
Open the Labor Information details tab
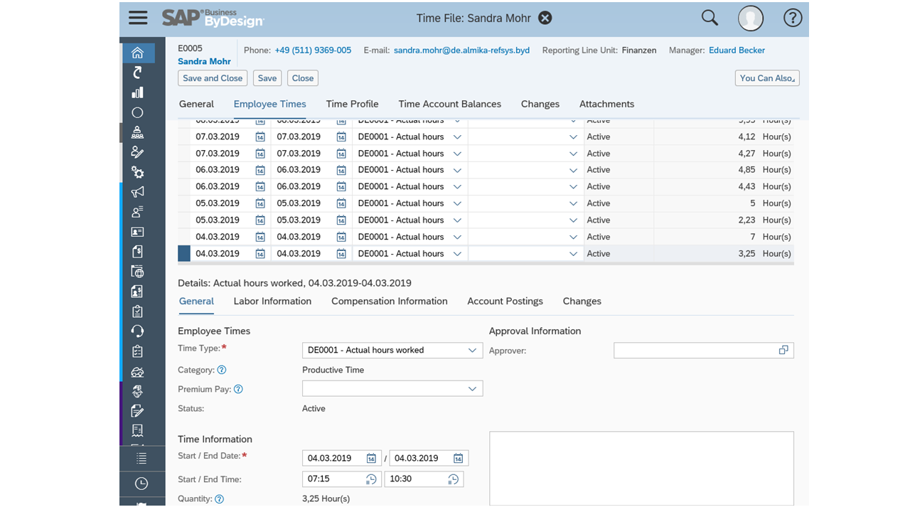point(272,302)
